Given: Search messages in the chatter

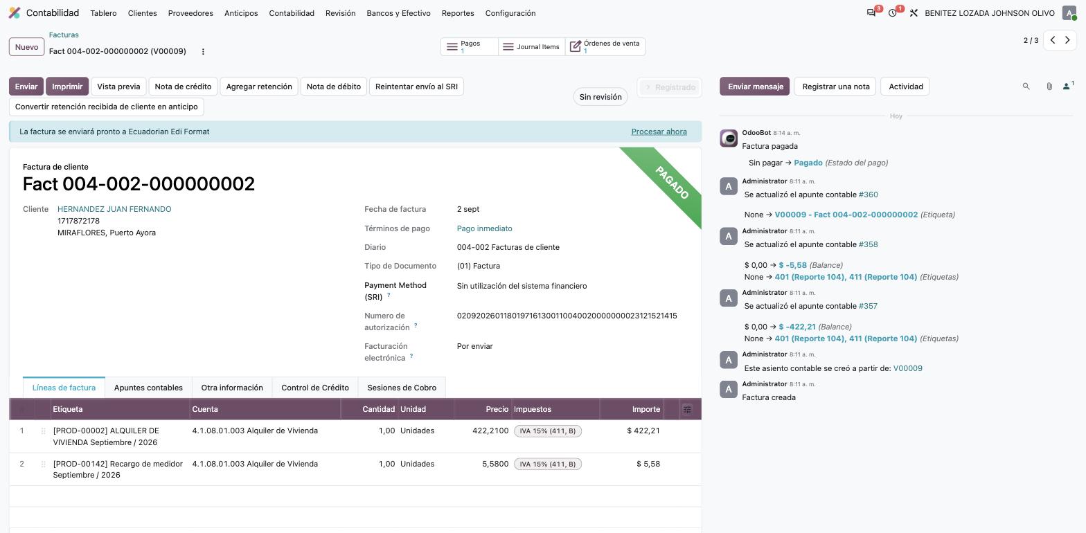Looking at the screenshot, I should (x=1026, y=87).
